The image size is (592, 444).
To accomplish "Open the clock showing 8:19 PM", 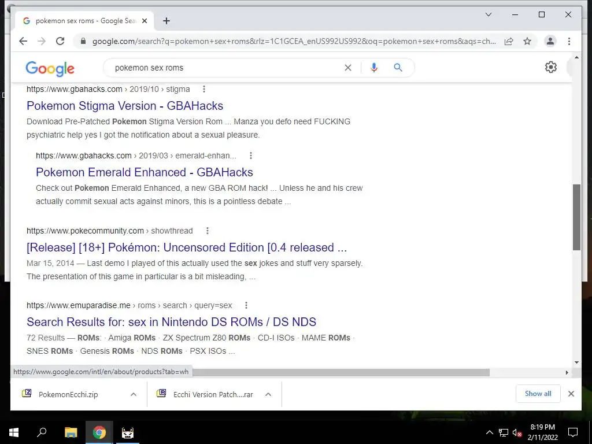I will click(542, 432).
